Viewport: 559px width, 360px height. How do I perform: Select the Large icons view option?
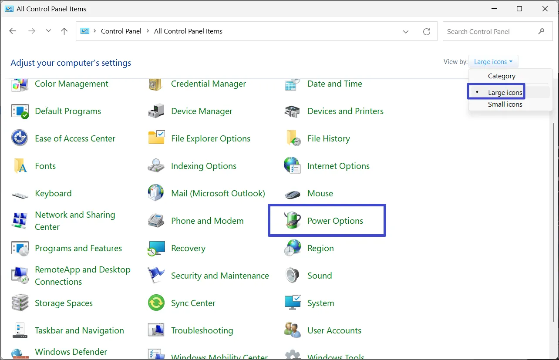coord(505,92)
